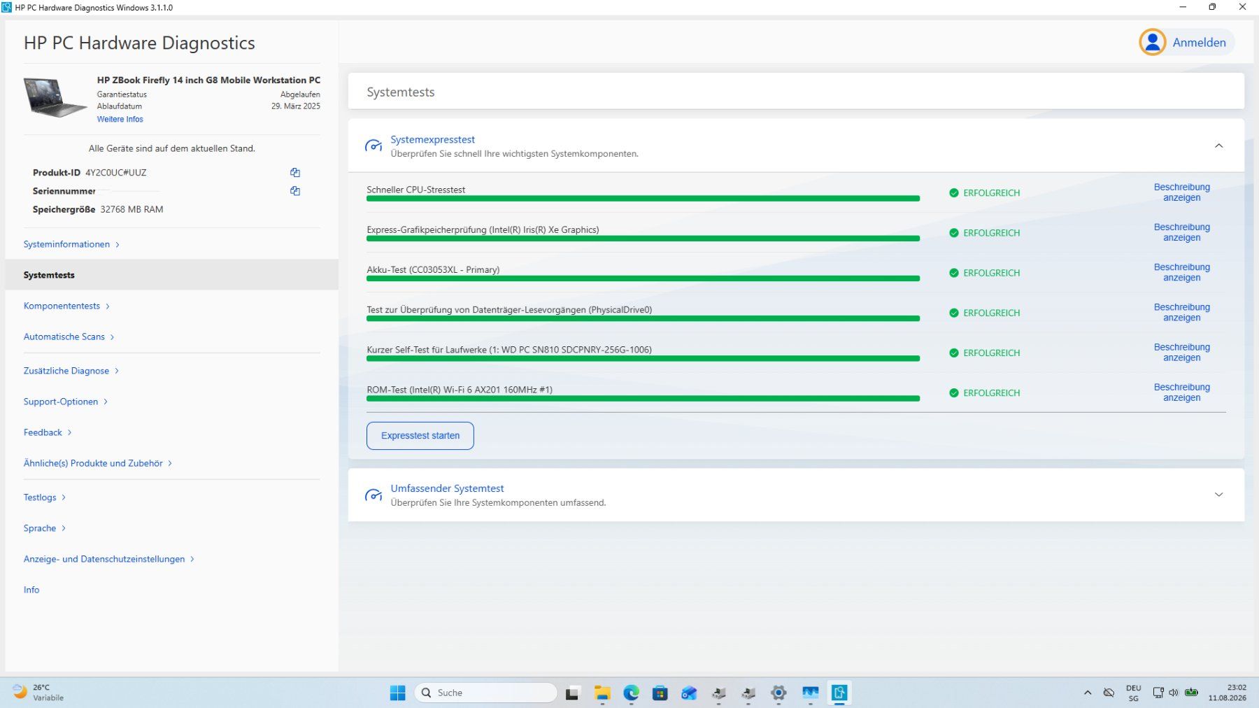Click the Produkt-ID value 4Y2C0UC#UUZ

[x=116, y=173]
